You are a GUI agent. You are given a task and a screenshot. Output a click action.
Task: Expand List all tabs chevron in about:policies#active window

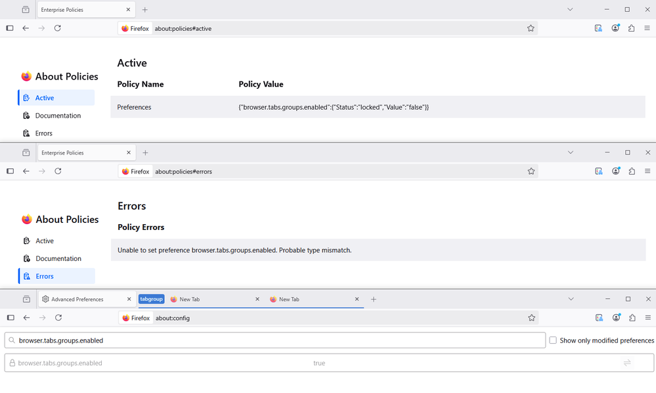point(570,10)
